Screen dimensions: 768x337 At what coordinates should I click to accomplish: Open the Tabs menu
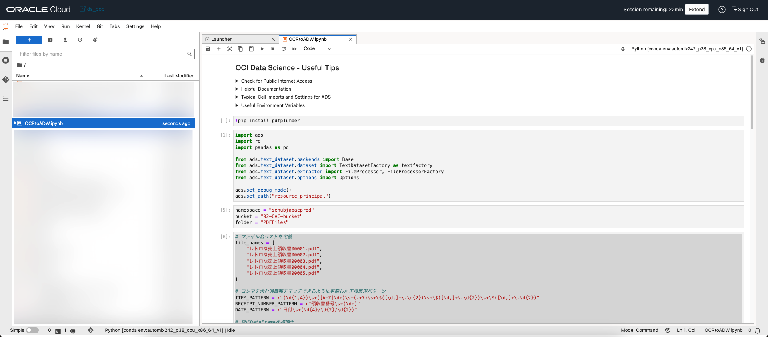tap(114, 26)
